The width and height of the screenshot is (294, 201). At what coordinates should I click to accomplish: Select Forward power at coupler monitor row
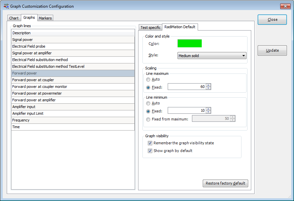[x=73, y=87]
